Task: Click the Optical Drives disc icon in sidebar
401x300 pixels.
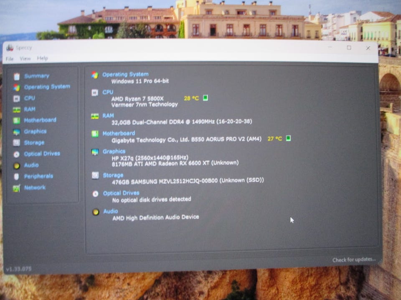Action: [x=17, y=154]
